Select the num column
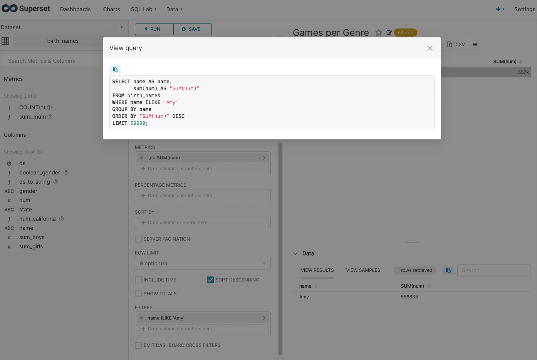 coord(25,200)
